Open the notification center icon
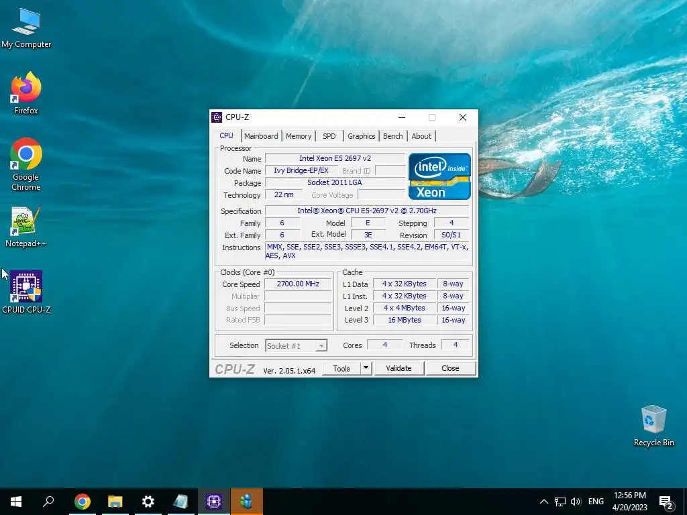The width and height of the screenshot is (687, 515). tap(666, 502)
